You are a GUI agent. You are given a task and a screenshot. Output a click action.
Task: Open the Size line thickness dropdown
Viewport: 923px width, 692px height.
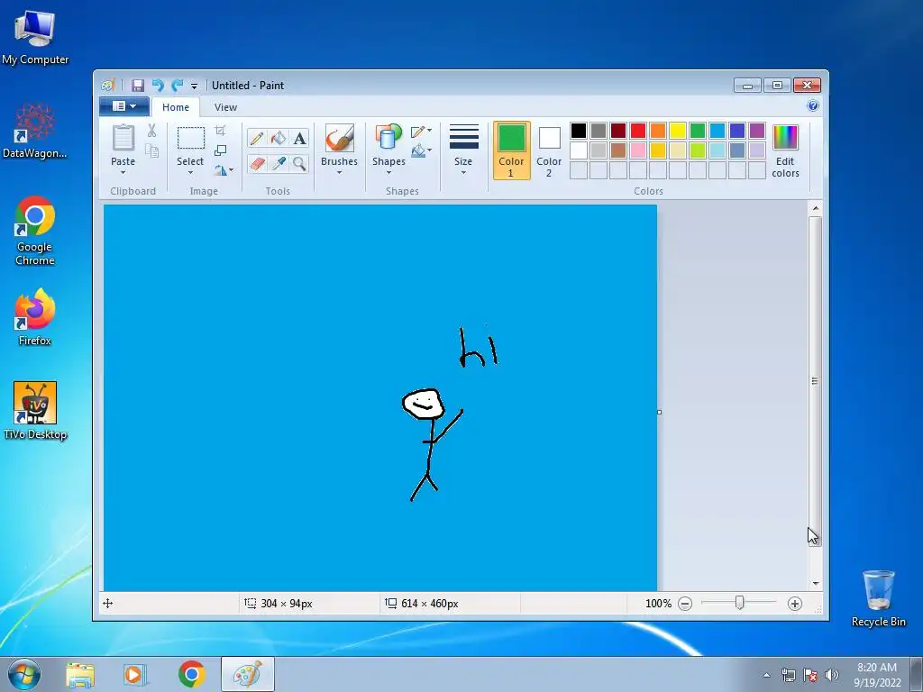pyautogui.click(x=463, y=150)
